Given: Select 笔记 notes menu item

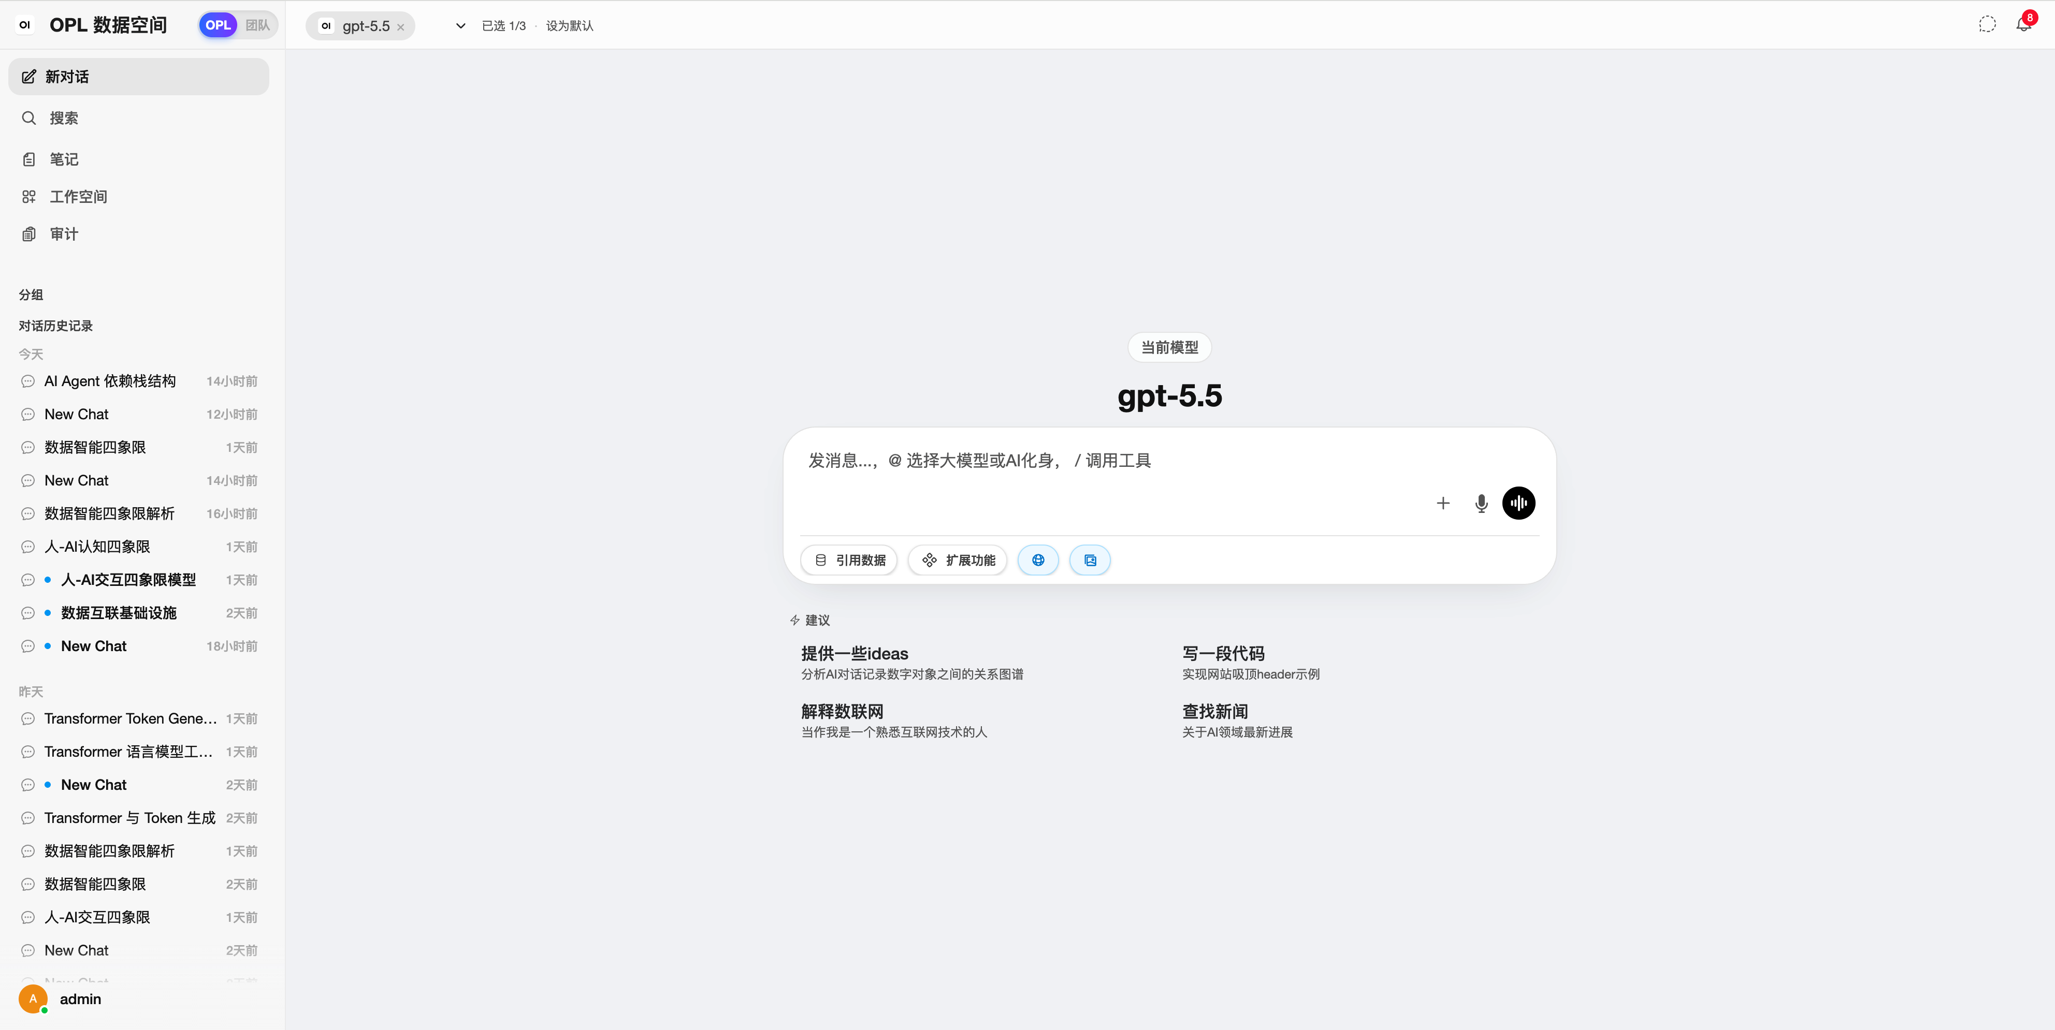Looking at the screenshot, I should [139, 159].
